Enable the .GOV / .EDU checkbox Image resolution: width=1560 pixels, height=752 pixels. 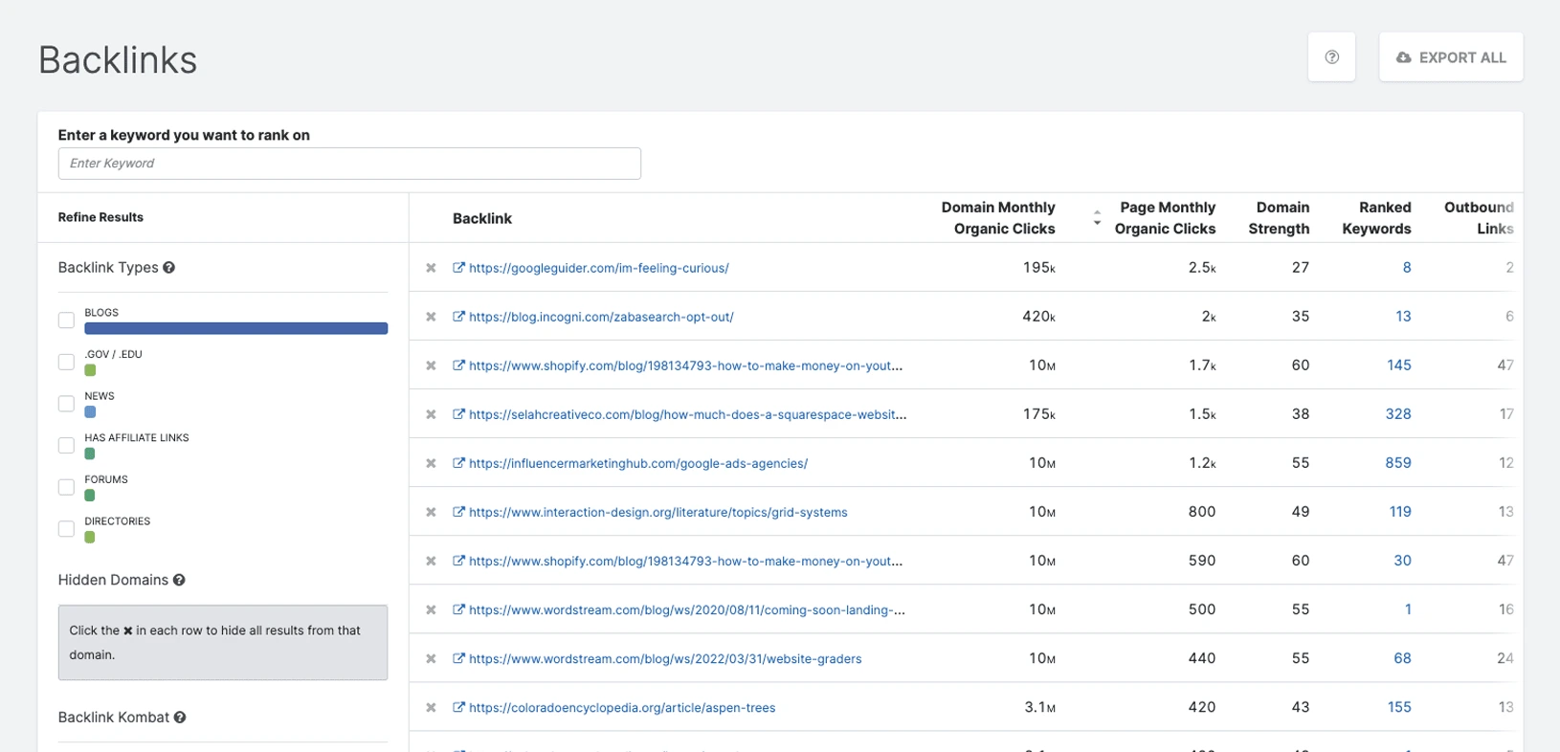(x=66, y=362)
